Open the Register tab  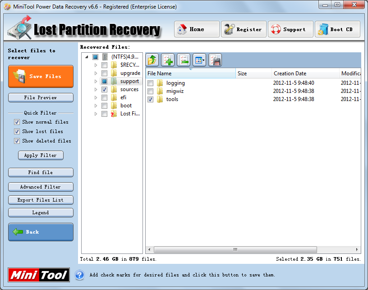pos(244,29)
